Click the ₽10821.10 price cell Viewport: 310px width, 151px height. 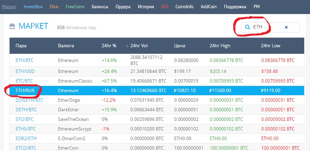(185, 90)
